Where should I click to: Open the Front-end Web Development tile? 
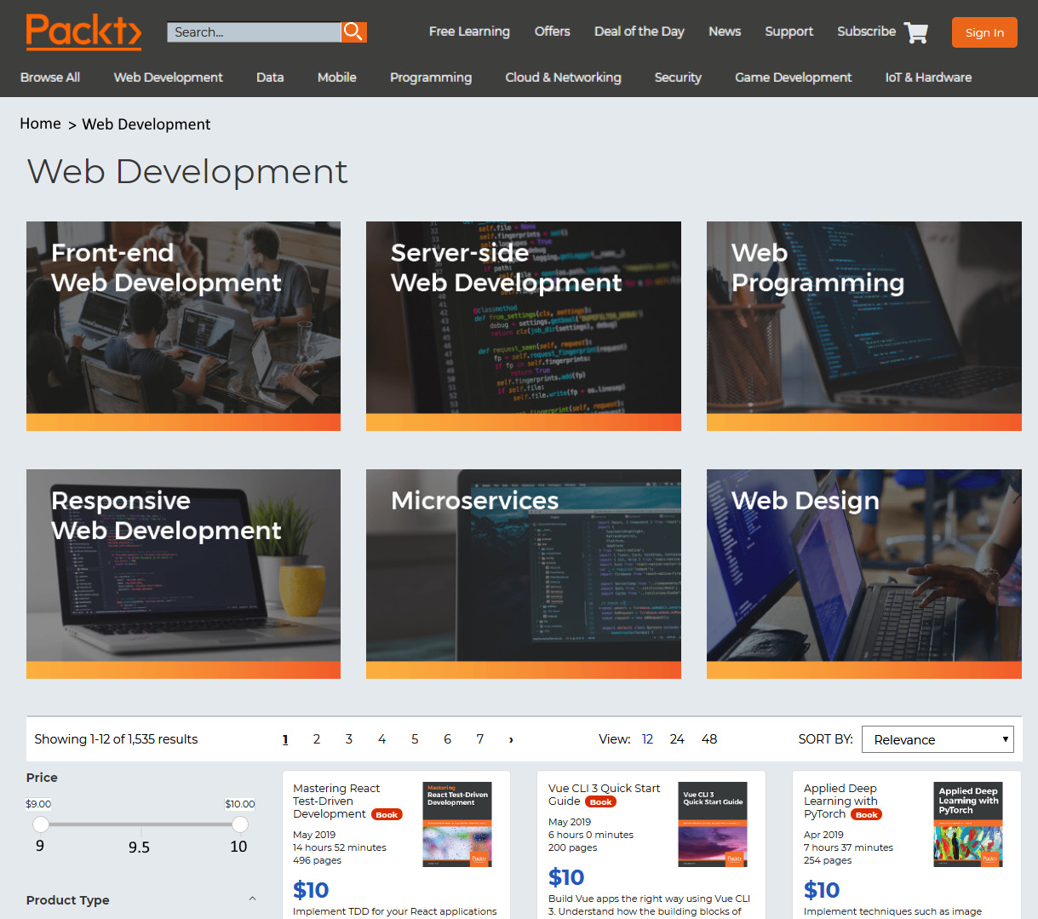coord(183,326)
